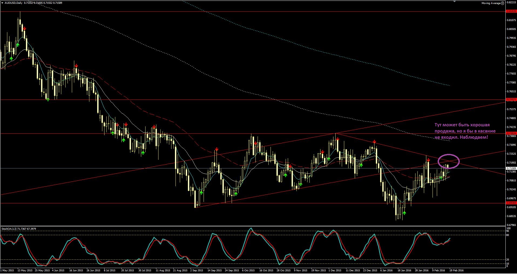Screen dimensions: 517x274
Task: Click the red 0.81620 price level tag
Action: pyautogui.click(x=511, y=11)
